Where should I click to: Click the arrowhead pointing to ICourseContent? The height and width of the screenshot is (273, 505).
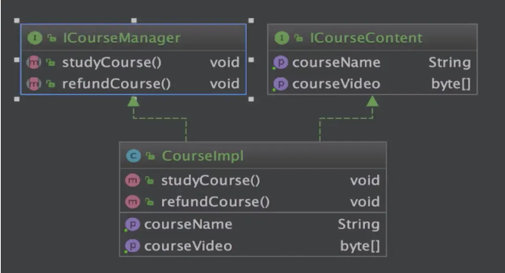pyautogui.click(x=373, y=101)
